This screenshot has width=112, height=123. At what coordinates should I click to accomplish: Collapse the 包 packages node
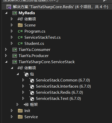[x=18, y=74]
